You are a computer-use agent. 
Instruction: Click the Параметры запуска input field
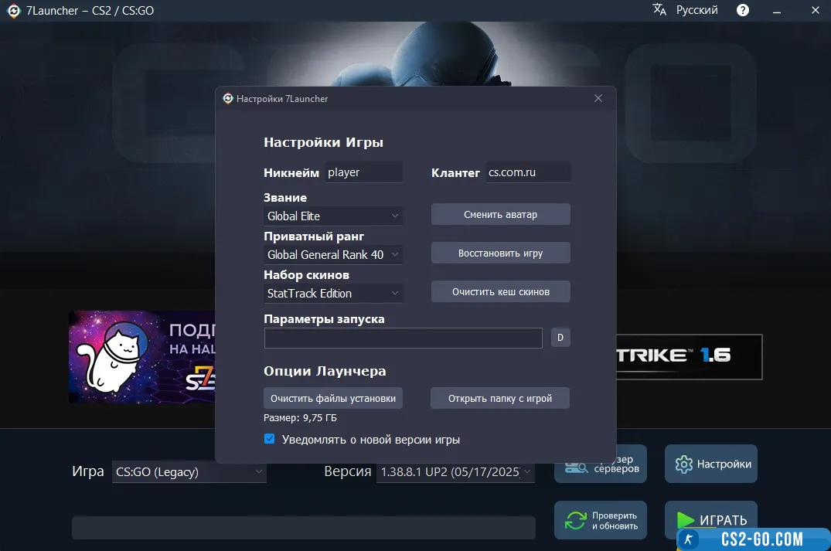pyautogui.click(x=403, y=338)
